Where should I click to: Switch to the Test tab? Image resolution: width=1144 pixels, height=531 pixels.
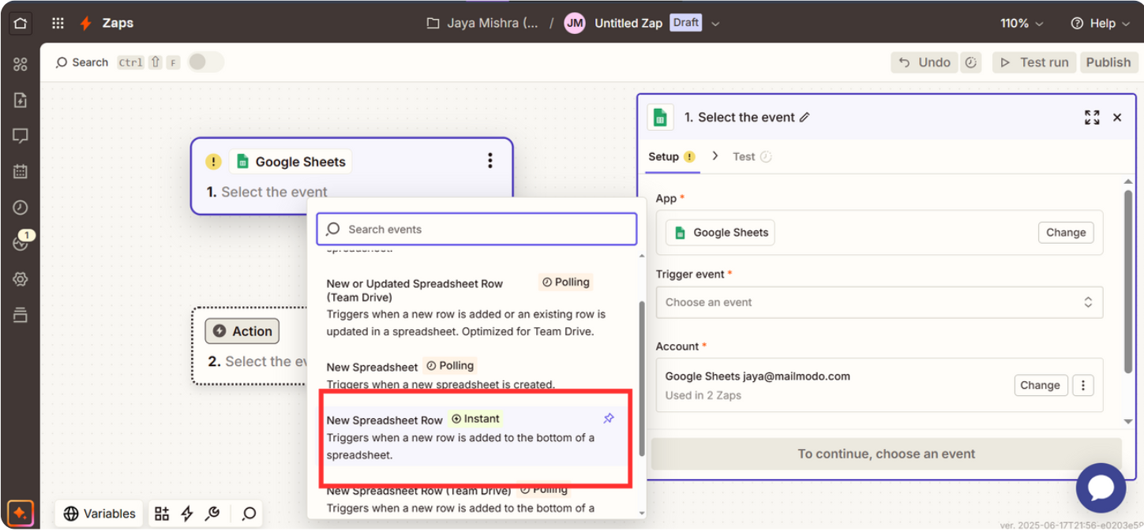pyautogui.click(x=752, y=156)
